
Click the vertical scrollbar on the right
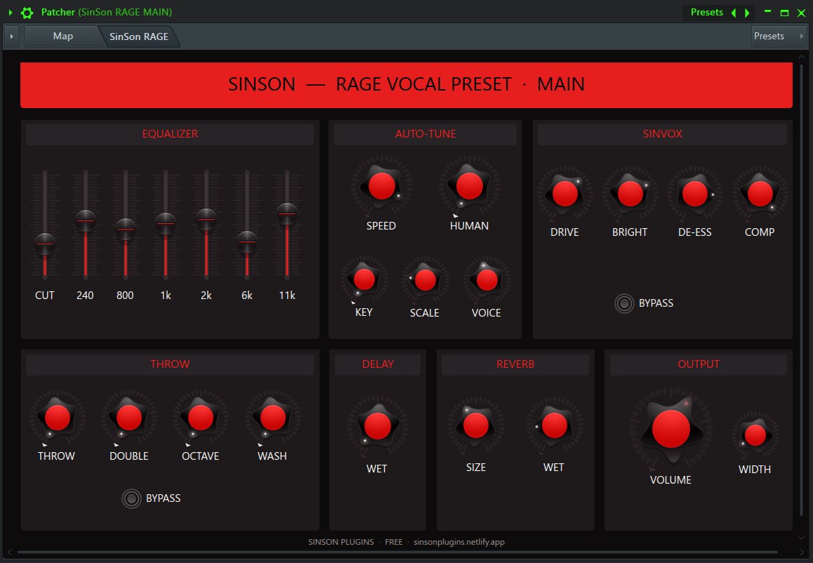coord(802,291)
